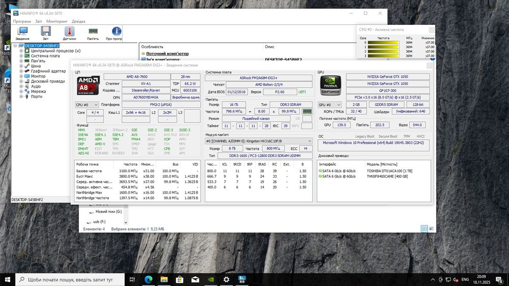Open the Про програму info icon

[115, 33]
